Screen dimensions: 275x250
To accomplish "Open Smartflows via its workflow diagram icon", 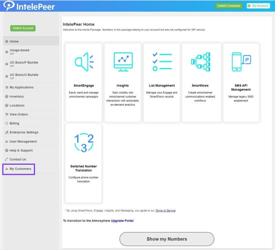I will pyautogui.click(x=201, y=62).
